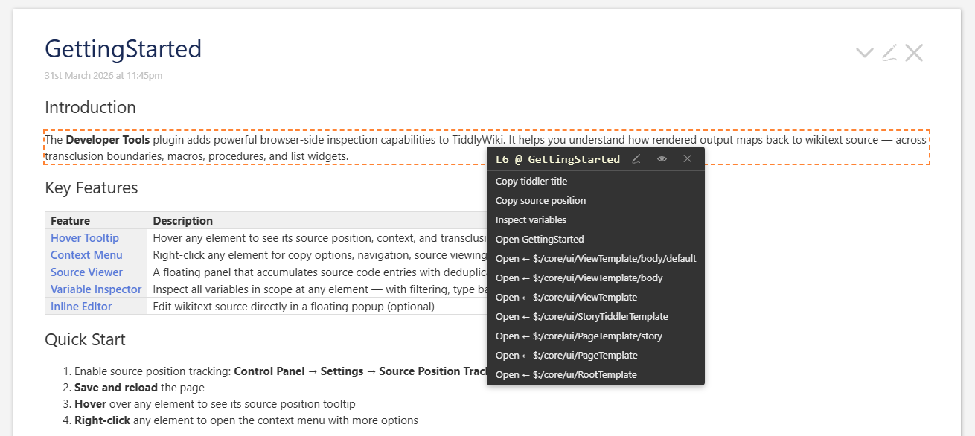The width and height of the screenshot is (975, 436).
Task: Close the GettingStarted tiddler
Action: pos(914,53)
